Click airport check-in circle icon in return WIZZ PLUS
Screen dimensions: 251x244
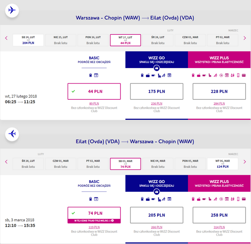[221, 199]
